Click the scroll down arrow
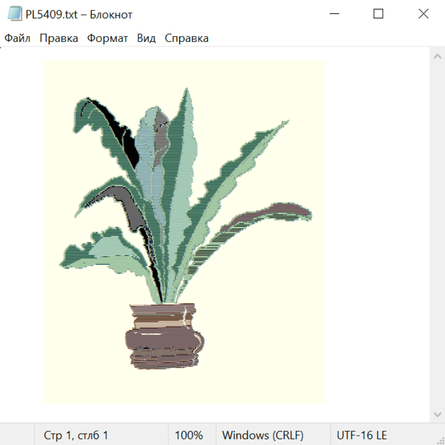This screenshot has height=445, width=445. click(438, 414)
